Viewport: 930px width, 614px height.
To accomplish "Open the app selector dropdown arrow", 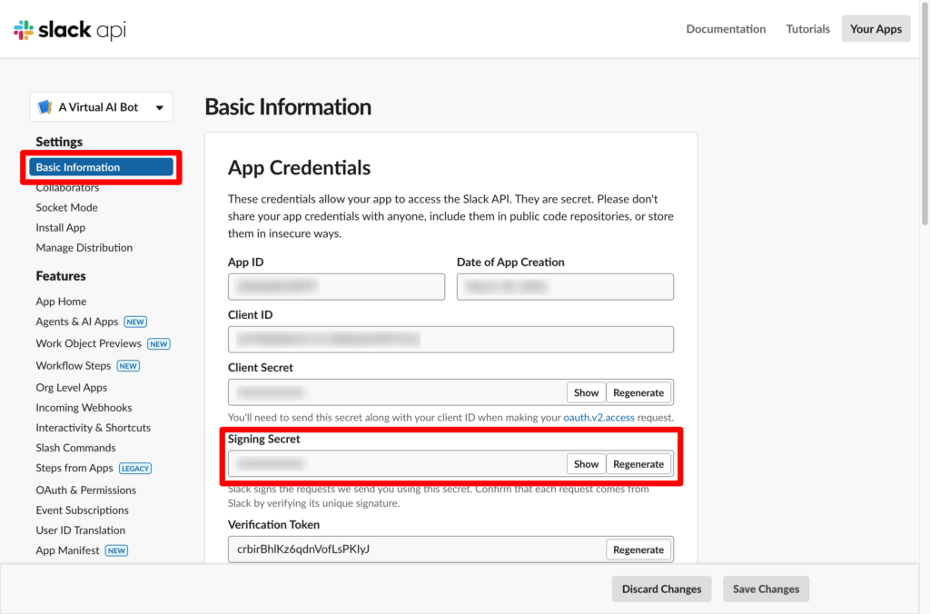I will 160,107.
